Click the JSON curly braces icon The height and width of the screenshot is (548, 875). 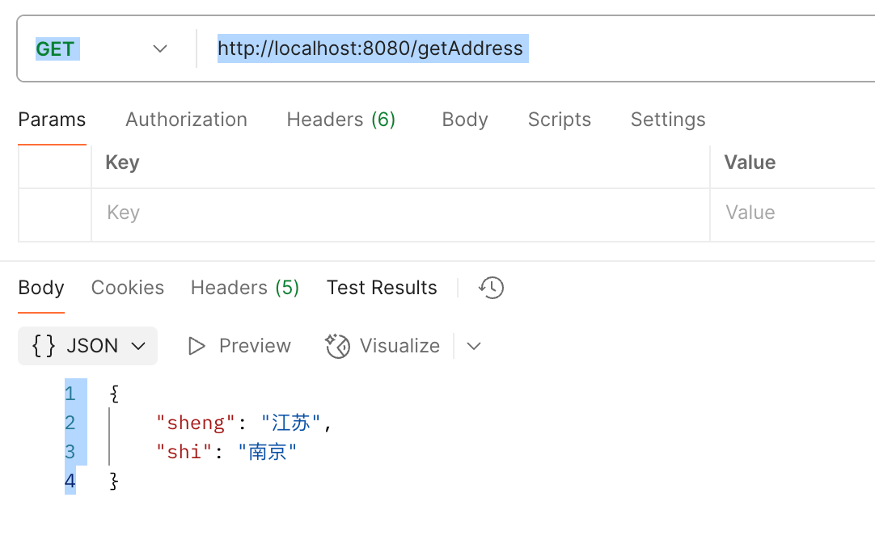[x=44, y=346]
